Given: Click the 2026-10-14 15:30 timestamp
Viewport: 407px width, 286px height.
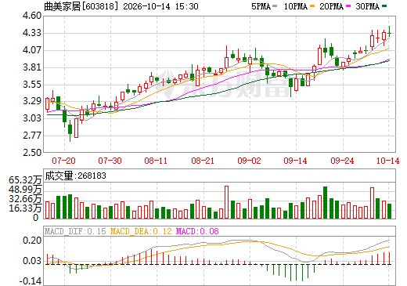Looking at the screenshot, I should click(x=160, y=6).
